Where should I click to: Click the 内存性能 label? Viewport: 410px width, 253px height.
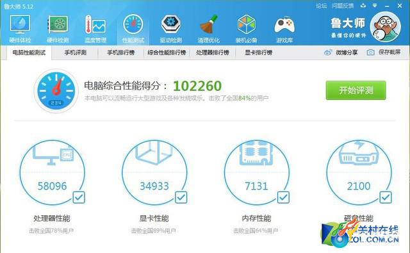[256, 218]
